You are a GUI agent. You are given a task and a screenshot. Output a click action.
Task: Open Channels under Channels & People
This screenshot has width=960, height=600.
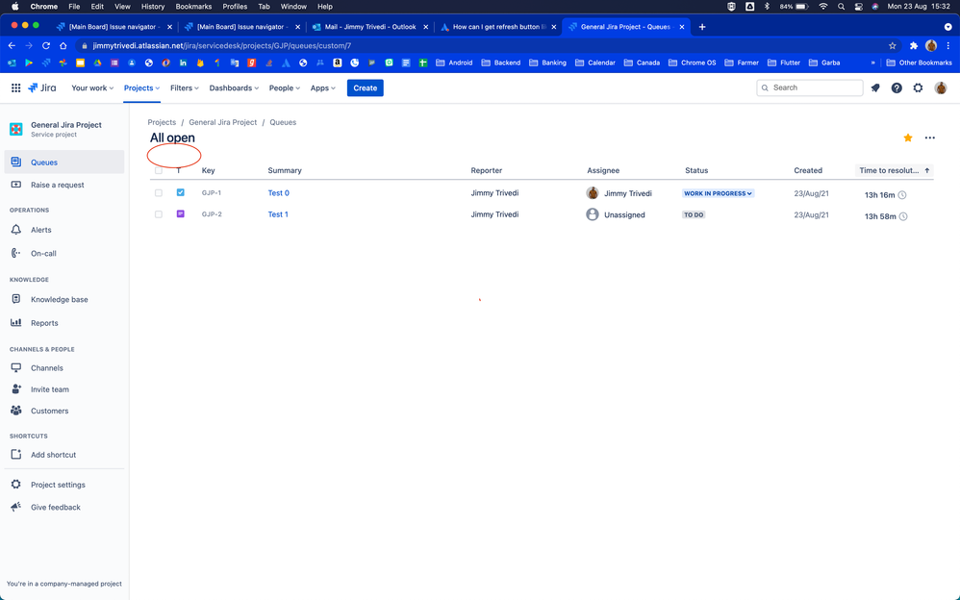(x=46, y=367)
